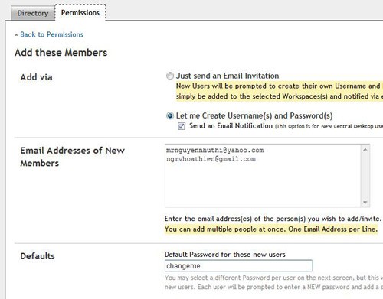Click the Email Addresses of New Members label

(73, 157)
